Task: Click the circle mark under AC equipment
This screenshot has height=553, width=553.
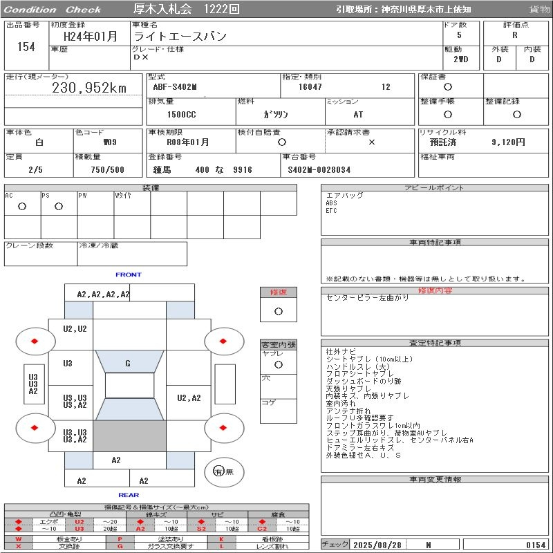Action: click(22, 206)
